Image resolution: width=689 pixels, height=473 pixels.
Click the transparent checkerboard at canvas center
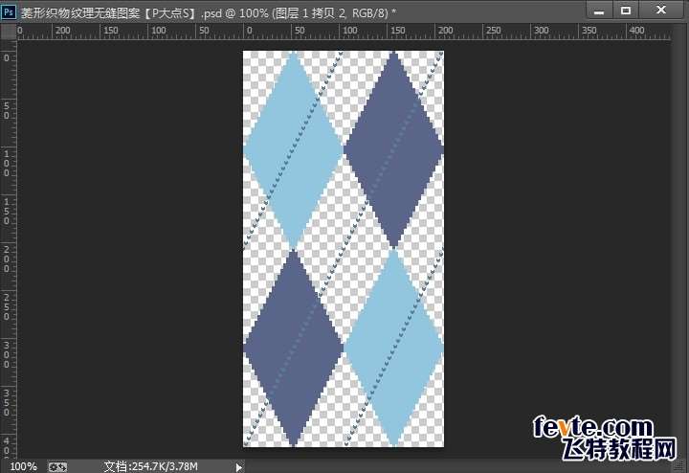coord(344,249)
